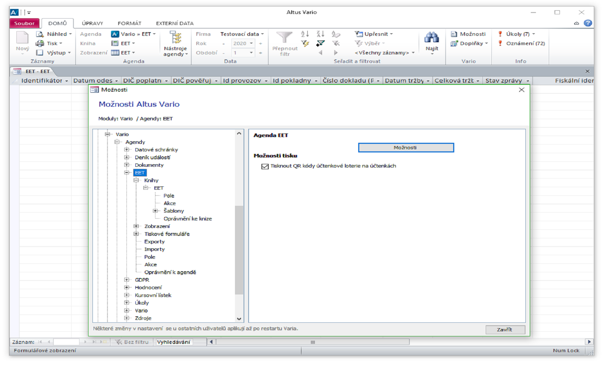Image resolution: width=605 pixels, height=365 pixels.
Task: Expand the Deník událostí tree node
Action: [126, 157]
